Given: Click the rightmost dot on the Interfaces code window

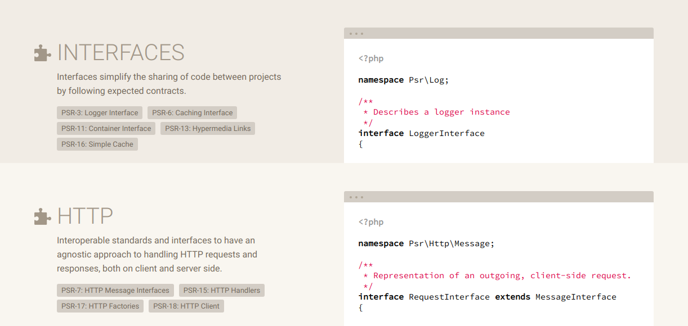Looking at the screenshot, I should tap(362, 33).
